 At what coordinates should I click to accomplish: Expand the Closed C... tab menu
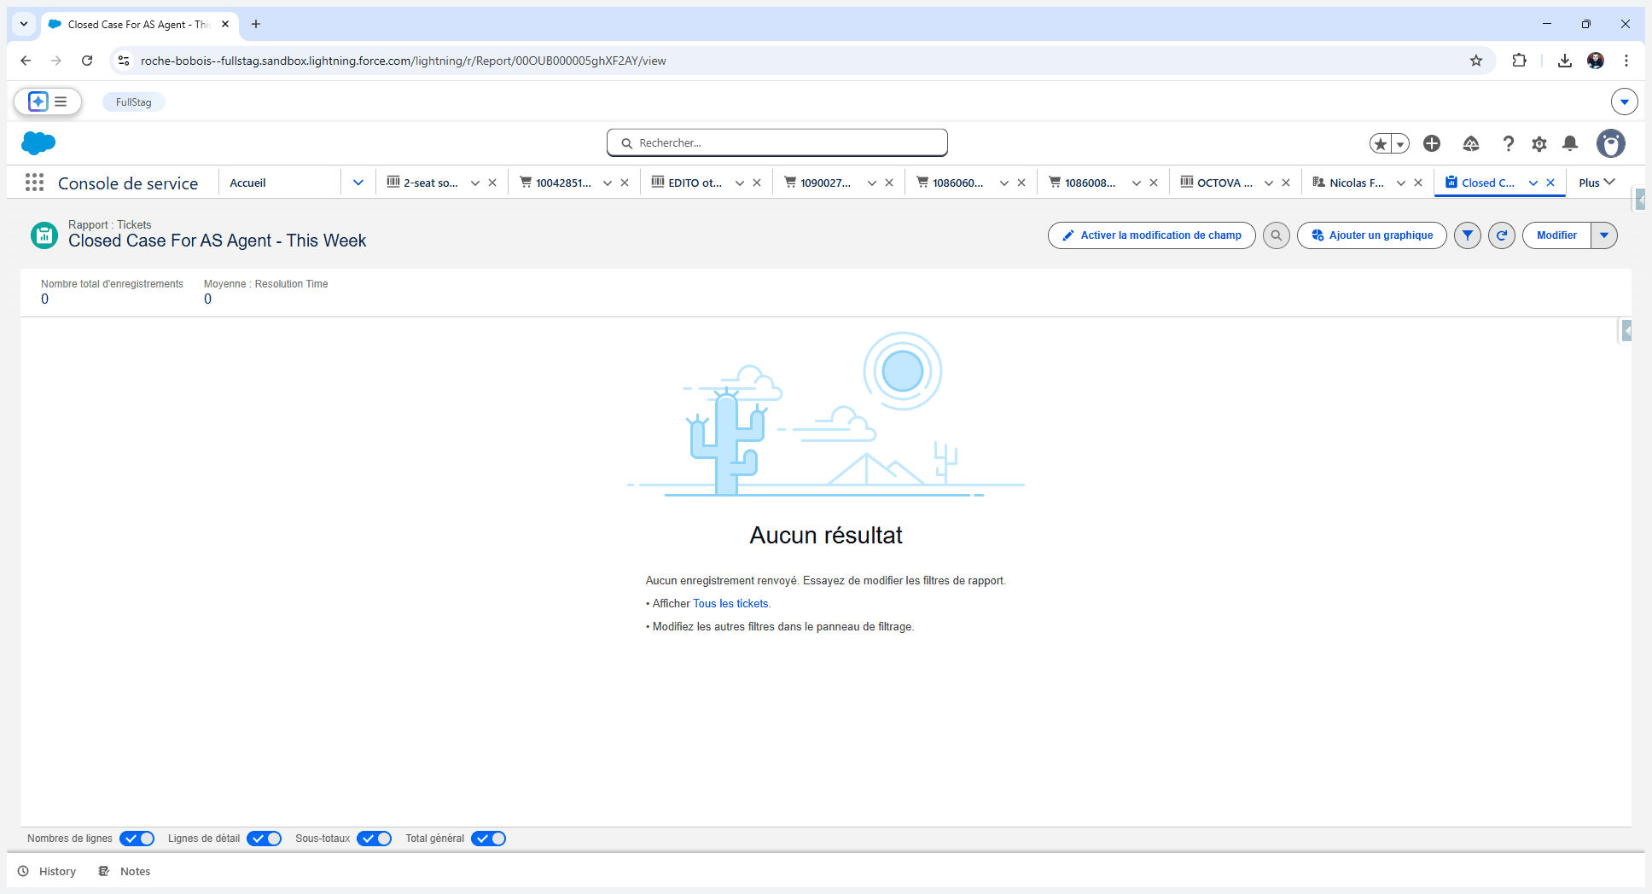pos(1533,183)
